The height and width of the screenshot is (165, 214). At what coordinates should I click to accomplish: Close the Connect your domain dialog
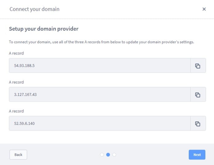pos(204,9)
